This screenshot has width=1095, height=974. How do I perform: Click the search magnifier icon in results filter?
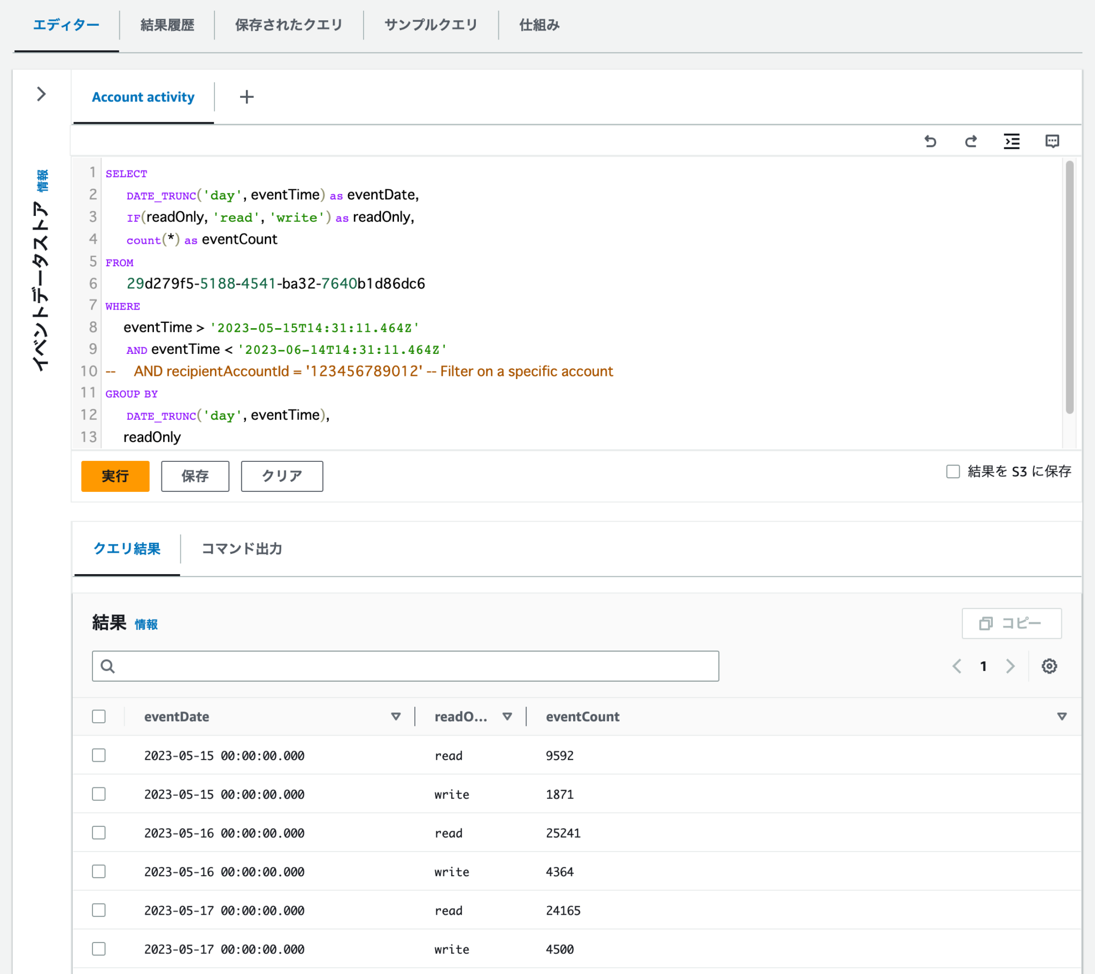point(107,666)
